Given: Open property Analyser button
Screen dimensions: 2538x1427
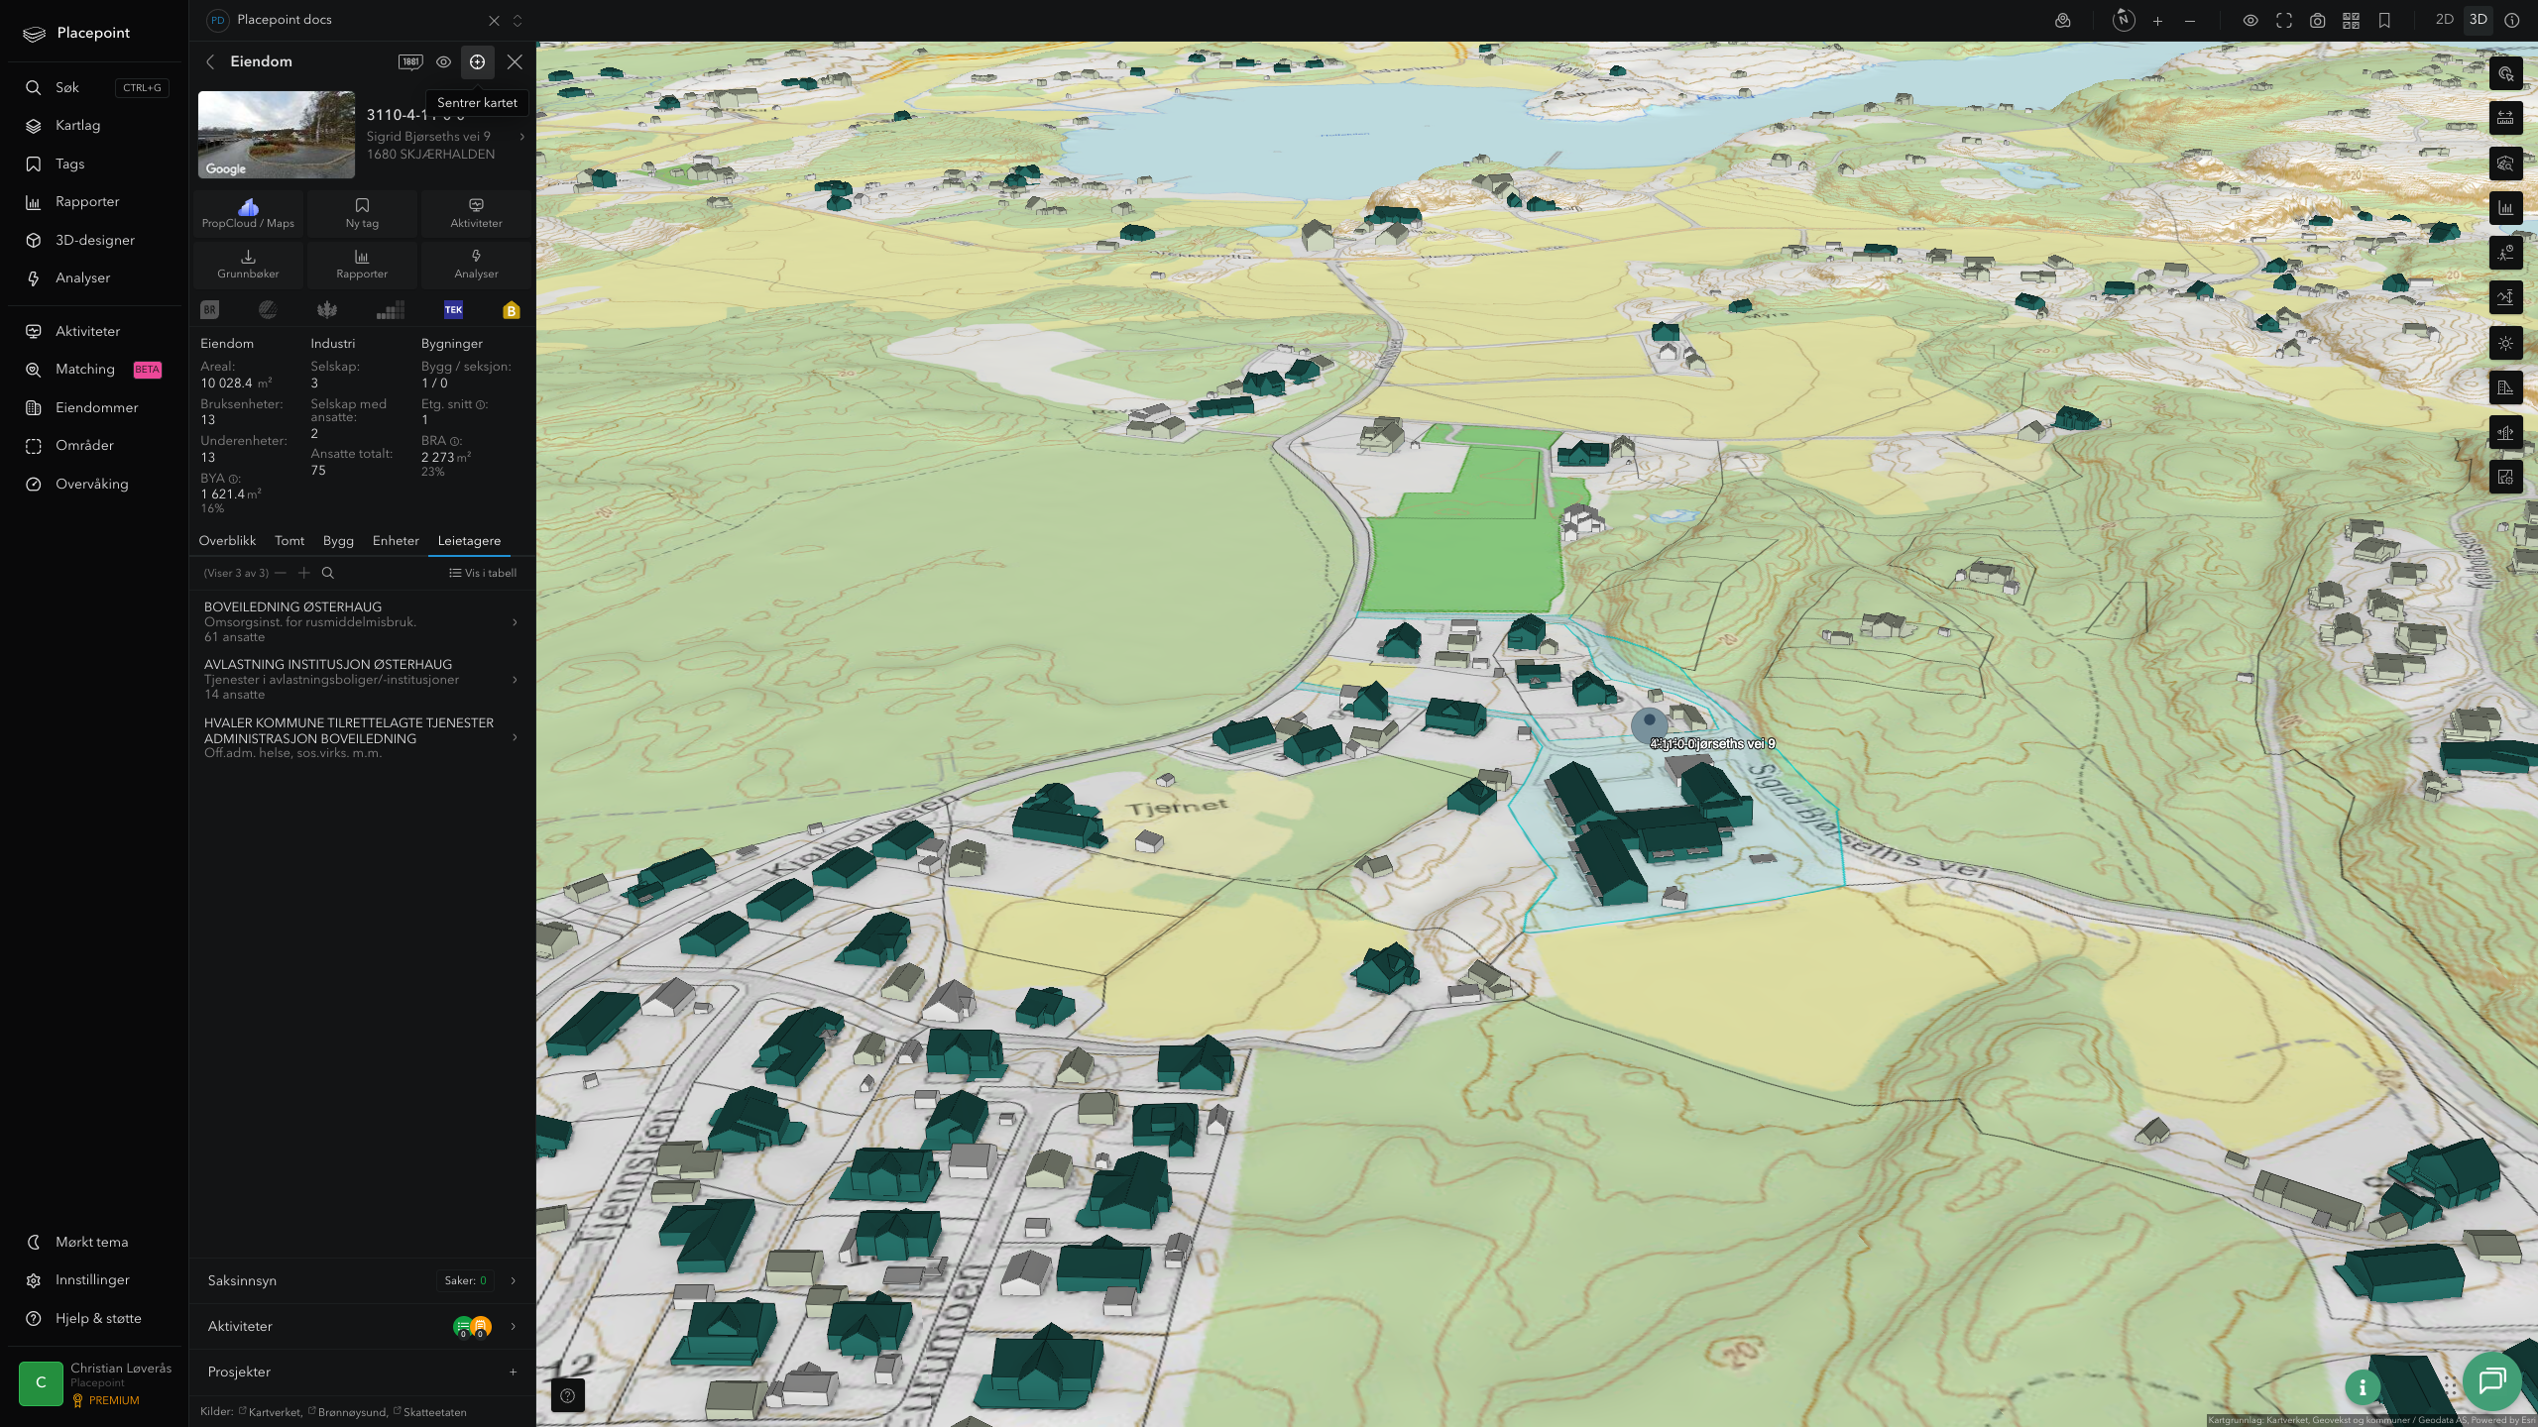Looking at the screenshot, I should pyautogui.click(x=476, y=264).
